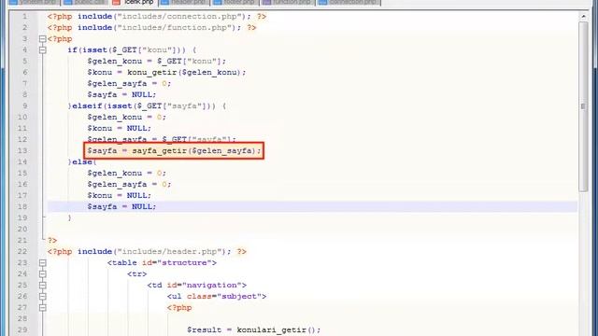Click the if isset $_GET["konu"] line
The width and height of the screenshot is (598, 336).
click(132, 49)
